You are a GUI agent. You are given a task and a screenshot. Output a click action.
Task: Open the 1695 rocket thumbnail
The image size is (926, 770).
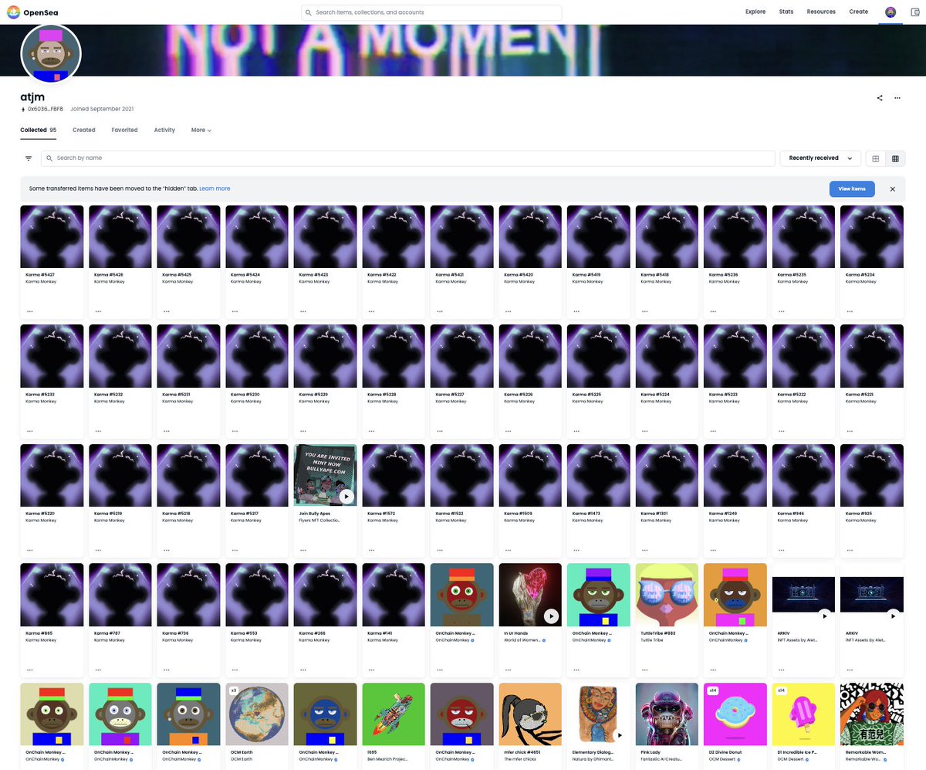[394, 714]
